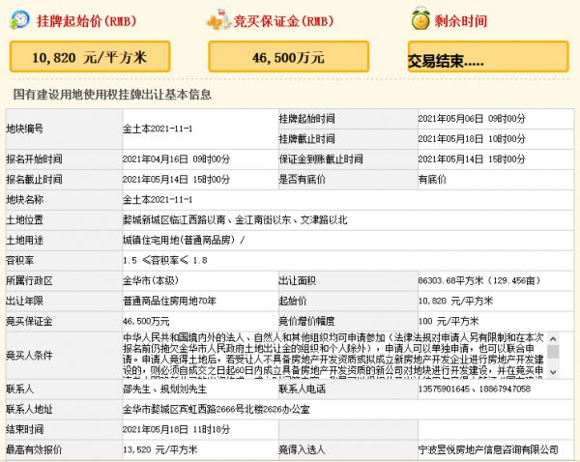Select 地块编号 value 金土本2021-11-1
Viewport: 580px width, 462px height.
click(x=158, y=129)
